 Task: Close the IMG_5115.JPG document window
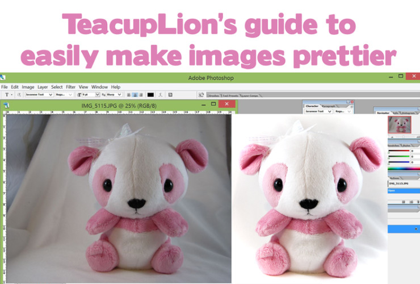226,104
